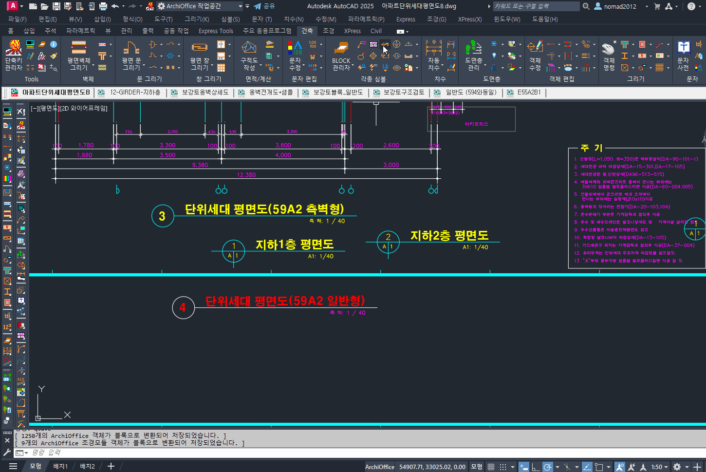706x472 pixels.
Task: Click the paintbrush icon in Tools panel
Action: [x=54, y=56]
